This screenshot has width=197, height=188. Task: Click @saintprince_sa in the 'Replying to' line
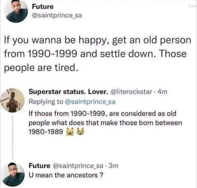[x=90, y=102]
